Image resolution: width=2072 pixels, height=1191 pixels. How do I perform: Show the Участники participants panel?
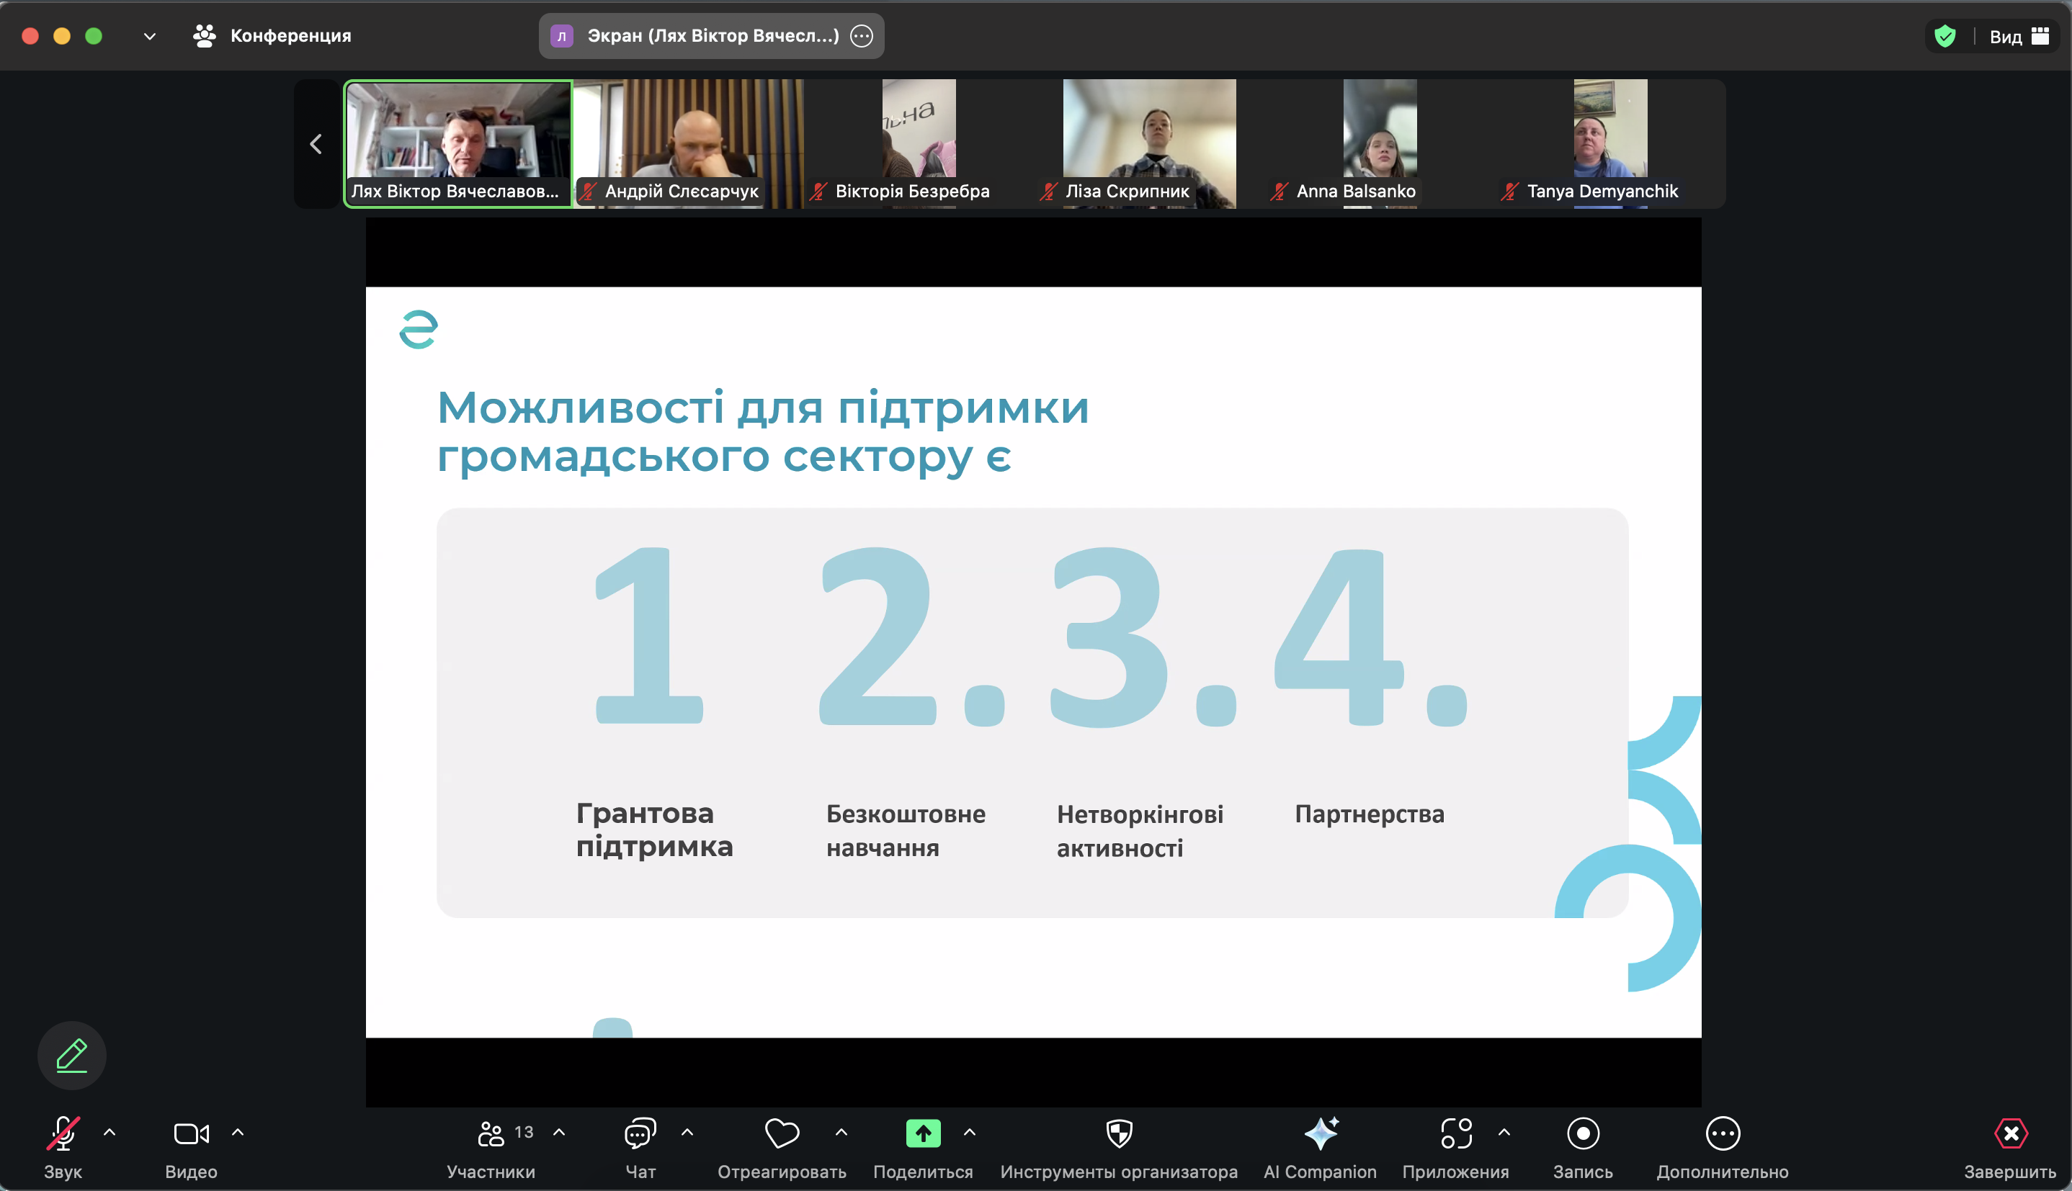(492, 1133)
